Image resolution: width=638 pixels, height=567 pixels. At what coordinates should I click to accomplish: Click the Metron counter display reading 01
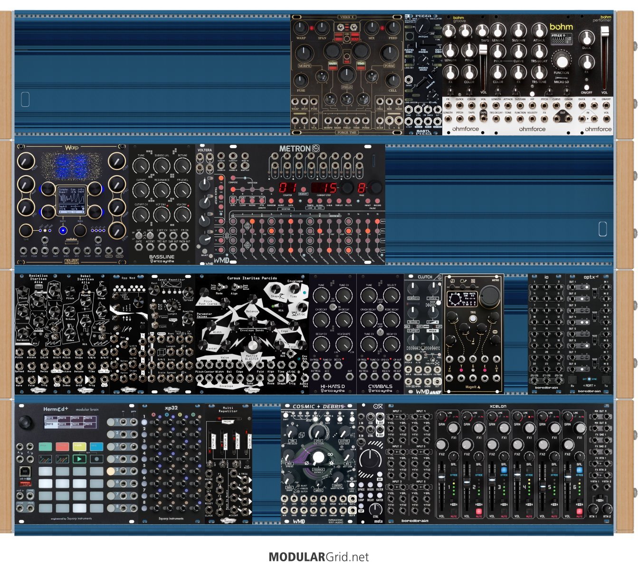click(x=287, y=187)
